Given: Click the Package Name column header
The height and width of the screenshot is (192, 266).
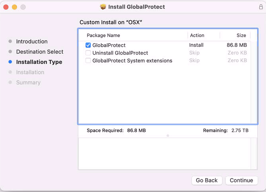Looking at the screenshot, I should (103, 35).
